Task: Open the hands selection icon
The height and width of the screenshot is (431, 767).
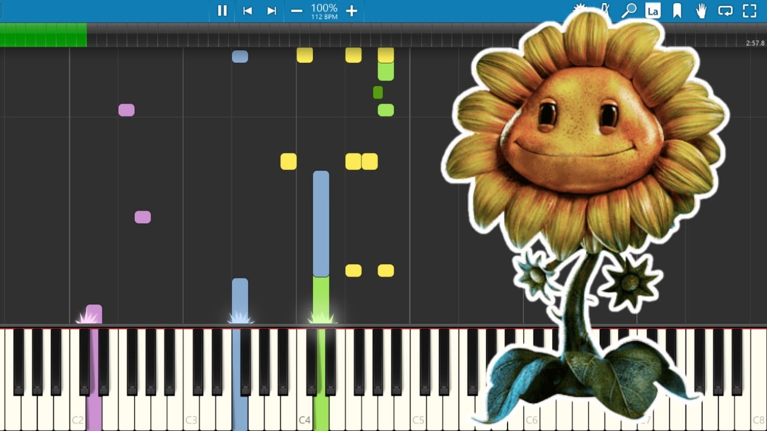Action: pos(701,11)
